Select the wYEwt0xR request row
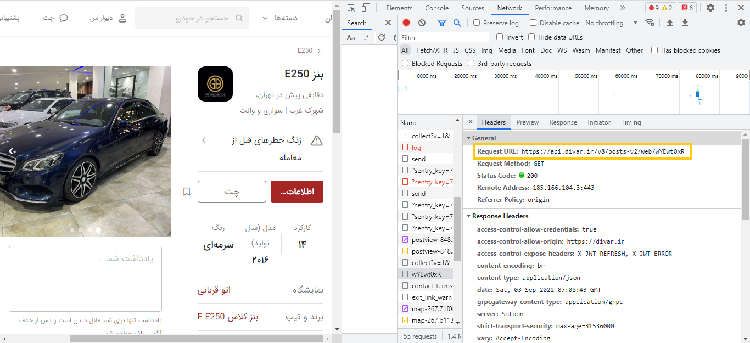 (426, 274)
